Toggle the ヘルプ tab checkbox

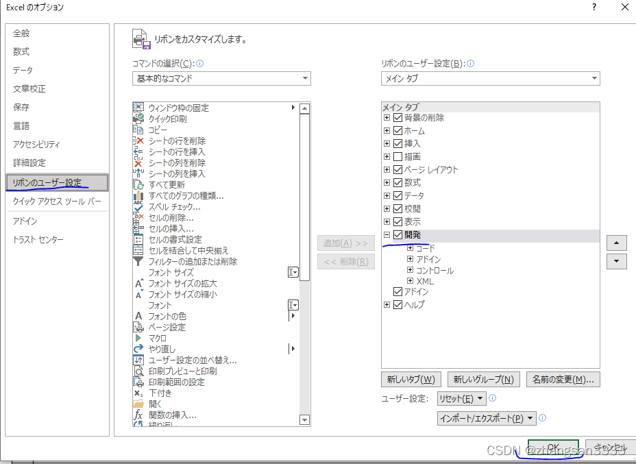[x=397, y=304]
